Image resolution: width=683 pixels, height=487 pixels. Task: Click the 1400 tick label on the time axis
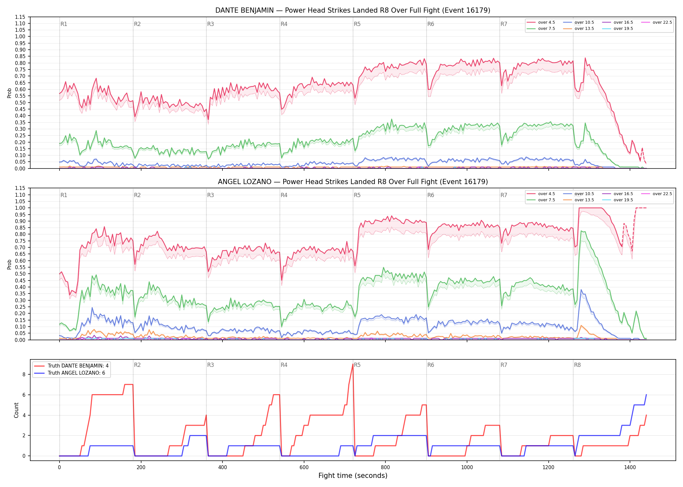coord(630,468)
